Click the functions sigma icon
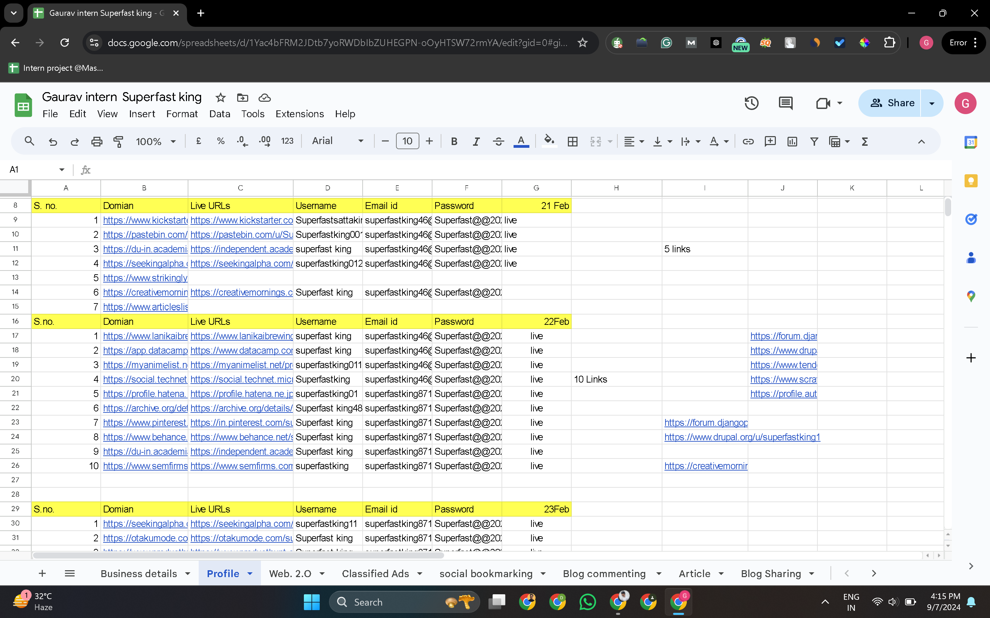990x618 pixels. click(x=865, y=141)
